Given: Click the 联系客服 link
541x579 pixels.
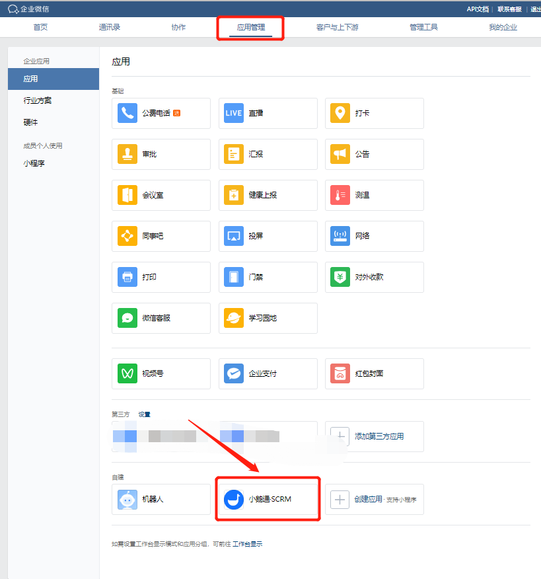Looking at the screenshot, I should coord(509,9).
